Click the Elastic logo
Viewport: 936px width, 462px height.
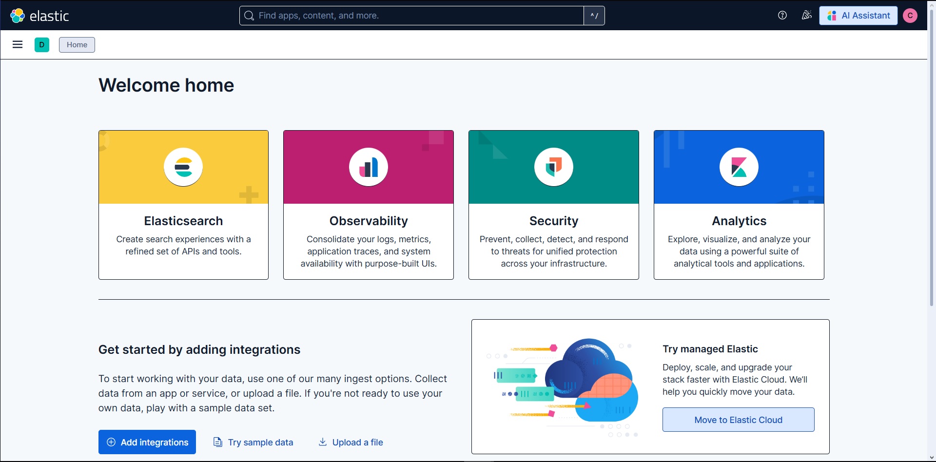pos(39,16)
